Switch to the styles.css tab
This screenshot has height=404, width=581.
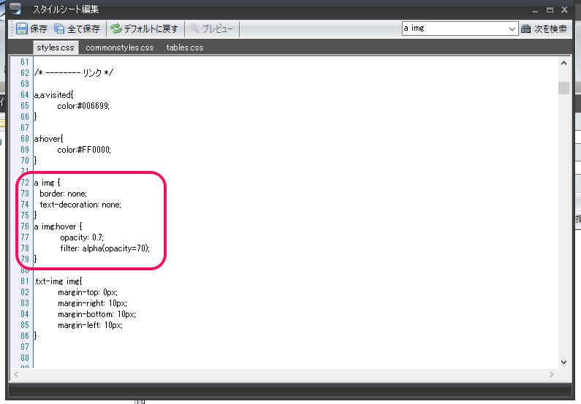point(56,47)
